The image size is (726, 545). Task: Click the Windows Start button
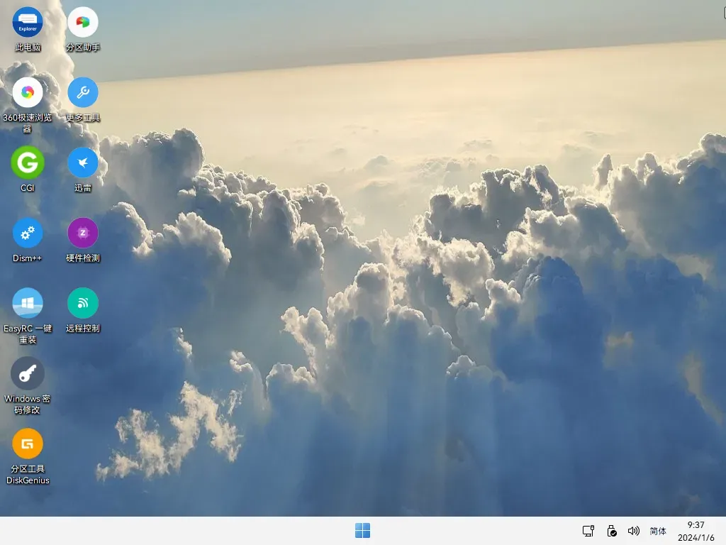coord(363,530)
